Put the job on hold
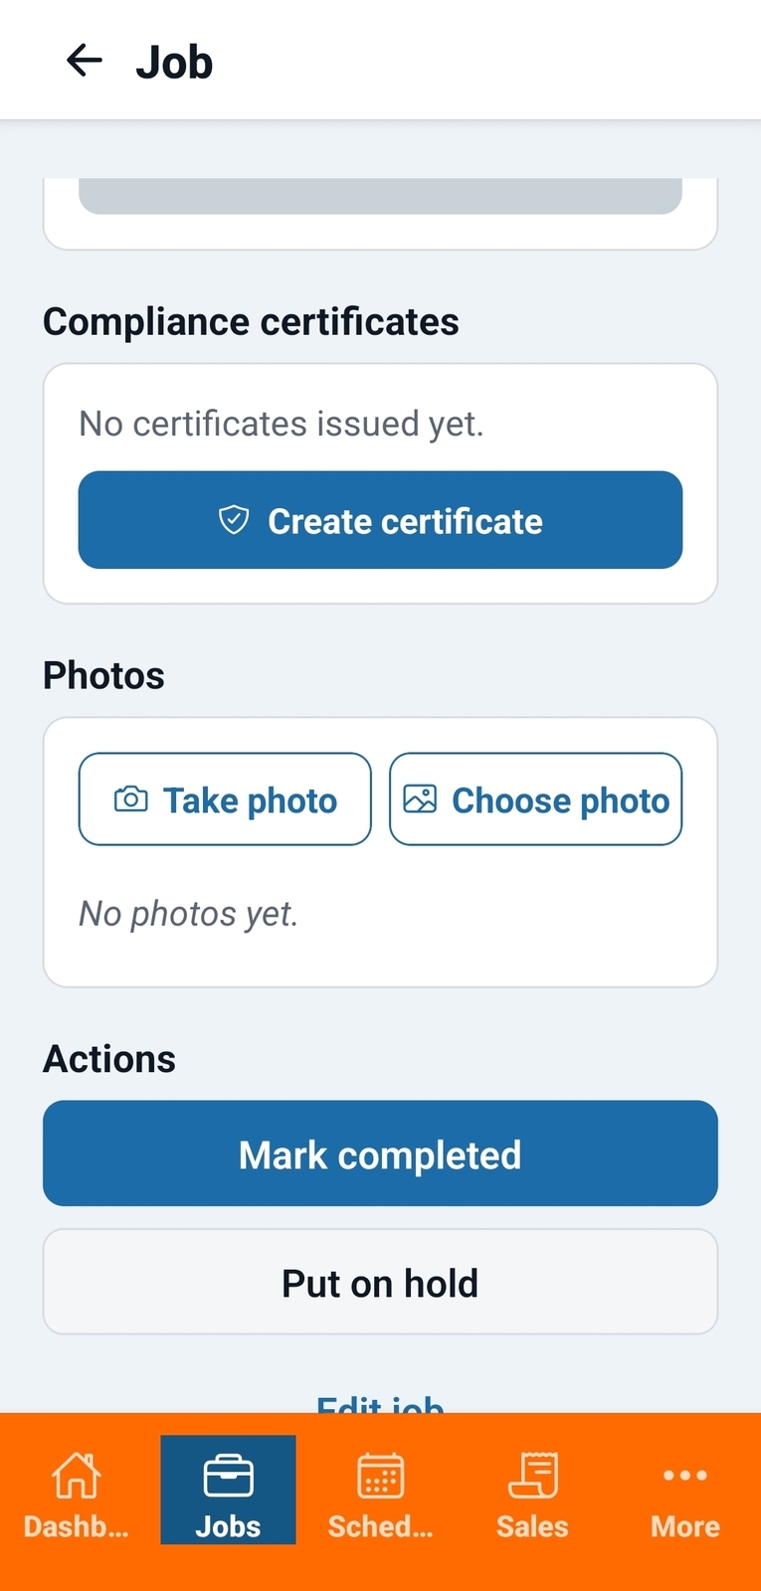This screenshot has height=1591, width=761. click(380, 1282)
